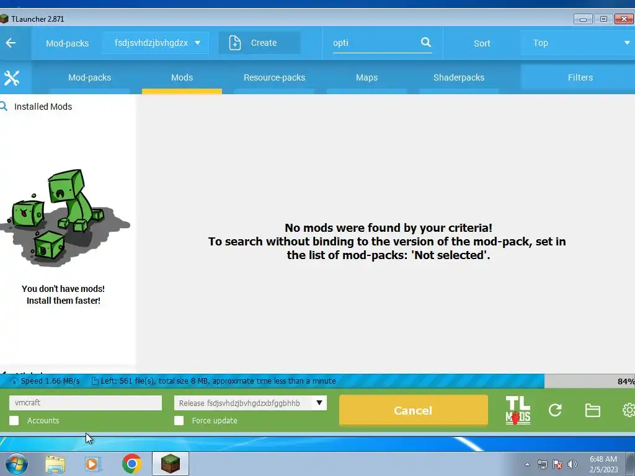Open File Explorer from taskbar
Screen dimensions: 635x476
click(55, 464)
